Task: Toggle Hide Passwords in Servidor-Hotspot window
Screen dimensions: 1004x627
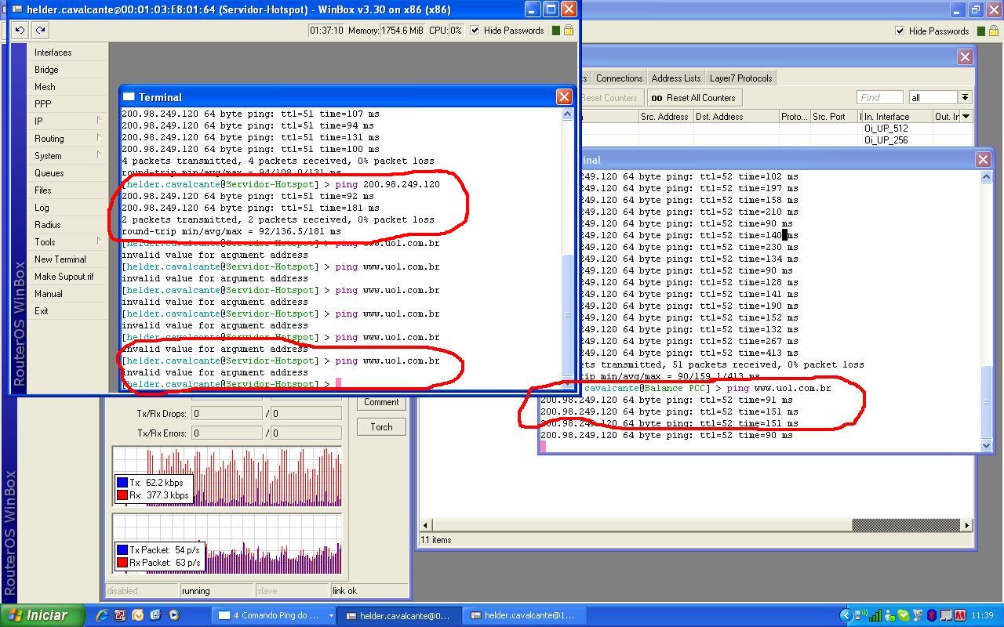Action: (475, 31)
